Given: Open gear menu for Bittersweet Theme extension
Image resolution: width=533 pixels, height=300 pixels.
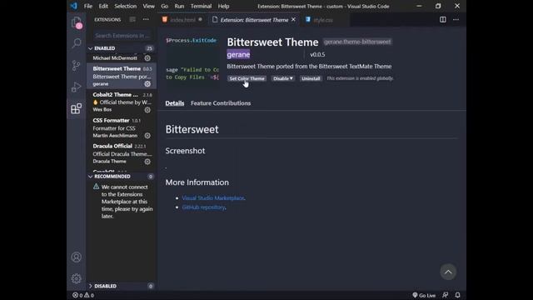Looking at the screenshot, I should (x=147, y=83).
